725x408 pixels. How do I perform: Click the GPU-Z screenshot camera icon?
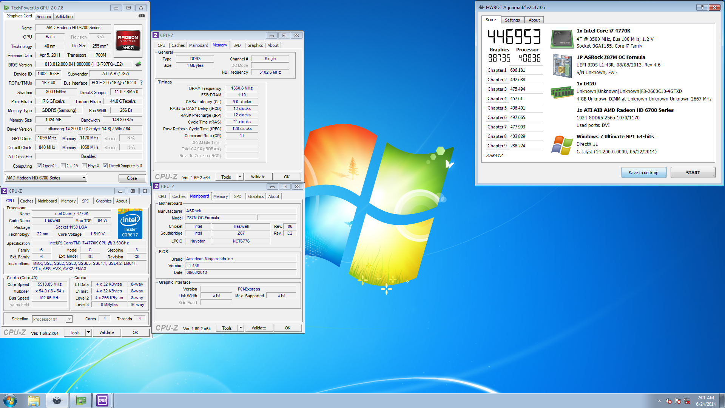click(142, 16)
